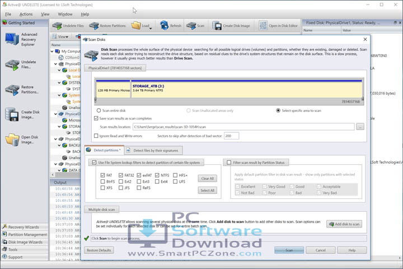The height and width of the screenshot is (269, 403).
Task: Collapse the DATA volume tree node
Action: tap(59, 170)
